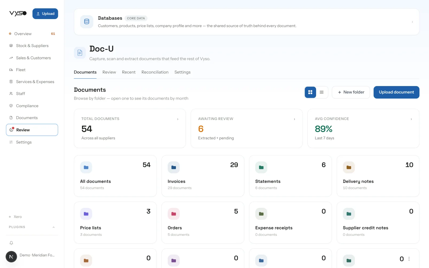Click the awaiting review count 6
Image resolution: width=429 pixels, height=268 pixels.
tap(201, 129)
